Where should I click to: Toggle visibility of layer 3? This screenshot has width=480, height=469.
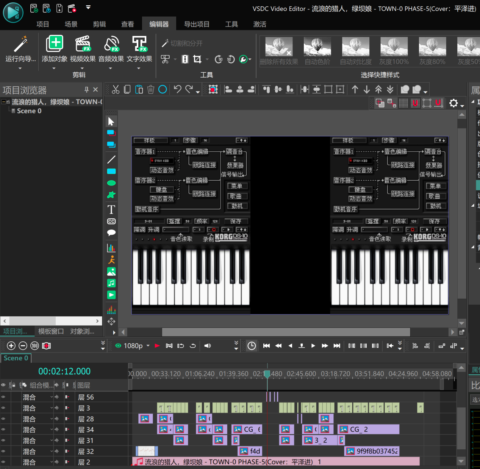(3, 408)
